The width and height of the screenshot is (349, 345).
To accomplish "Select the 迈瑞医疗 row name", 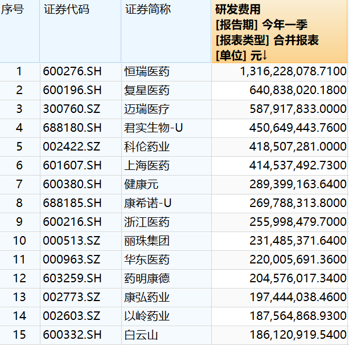I will pos(147,109).
